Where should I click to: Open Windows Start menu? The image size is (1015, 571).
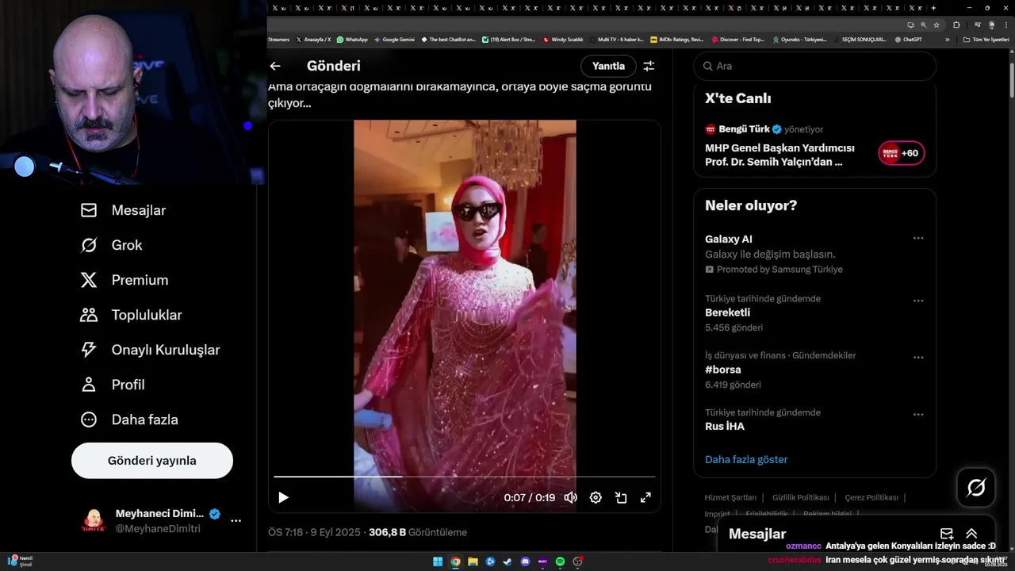pyautogui.click(x=438, y=561)
